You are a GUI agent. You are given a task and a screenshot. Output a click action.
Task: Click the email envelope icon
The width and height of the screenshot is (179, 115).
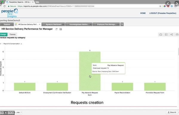click(166, 34)
